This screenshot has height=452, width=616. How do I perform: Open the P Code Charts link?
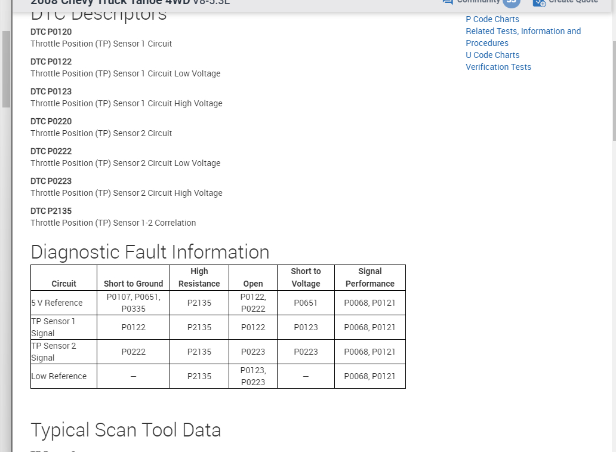tap(492, 19)
